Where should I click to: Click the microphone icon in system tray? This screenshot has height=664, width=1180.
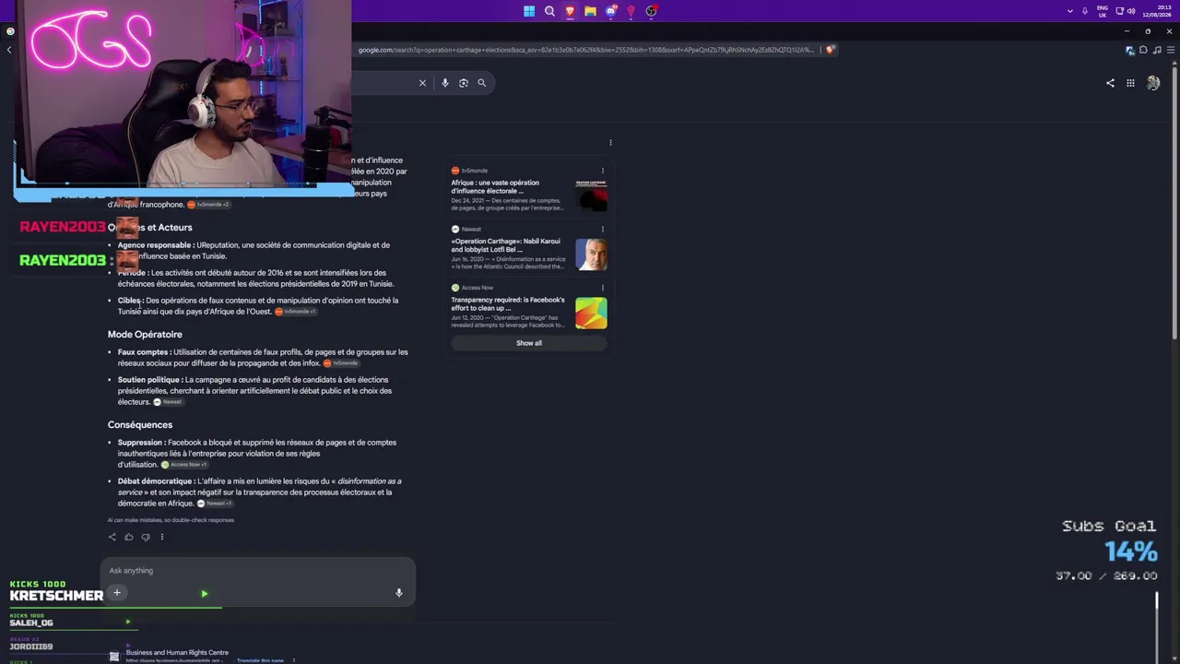1085,11
